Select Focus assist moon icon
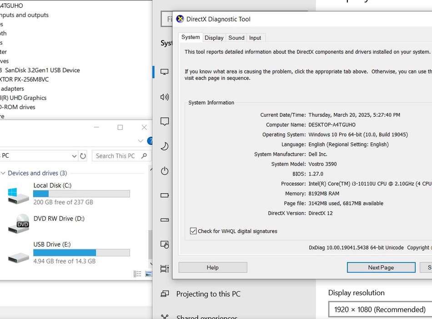 coord(165,146)
